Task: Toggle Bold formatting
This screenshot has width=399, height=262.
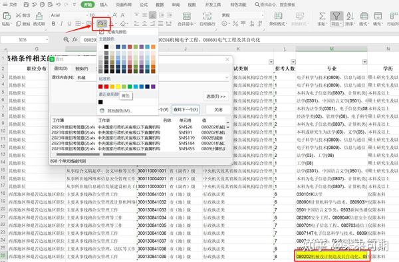Action: pos(53,24)
